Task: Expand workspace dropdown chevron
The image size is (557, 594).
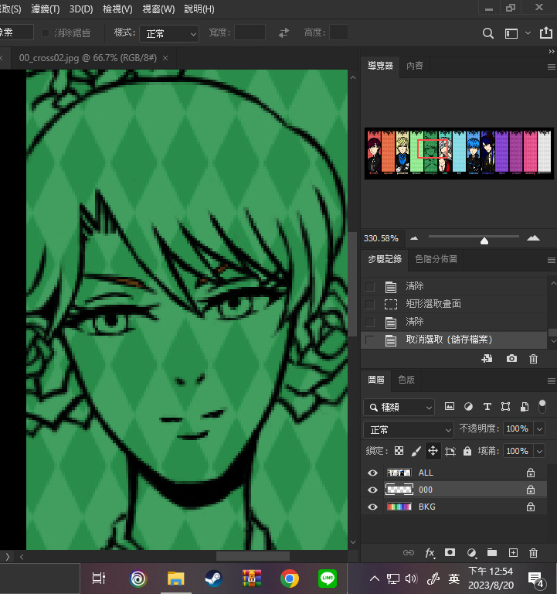Action: pyautogui.click(x=528, y=33)
